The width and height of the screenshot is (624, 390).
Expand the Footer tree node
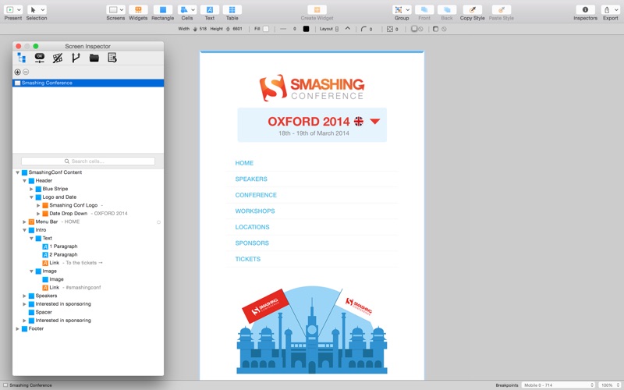[x=17, y=328]
